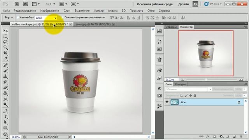
Task: Toggle lock image pixels brush icon
Action: tap(186, 95)
